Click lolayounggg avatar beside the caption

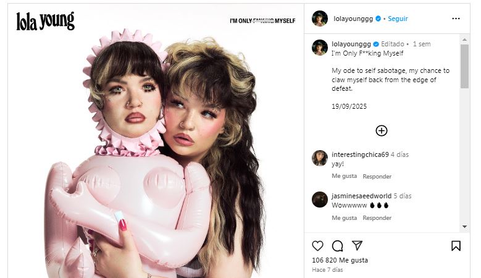(x=319, y=47)
